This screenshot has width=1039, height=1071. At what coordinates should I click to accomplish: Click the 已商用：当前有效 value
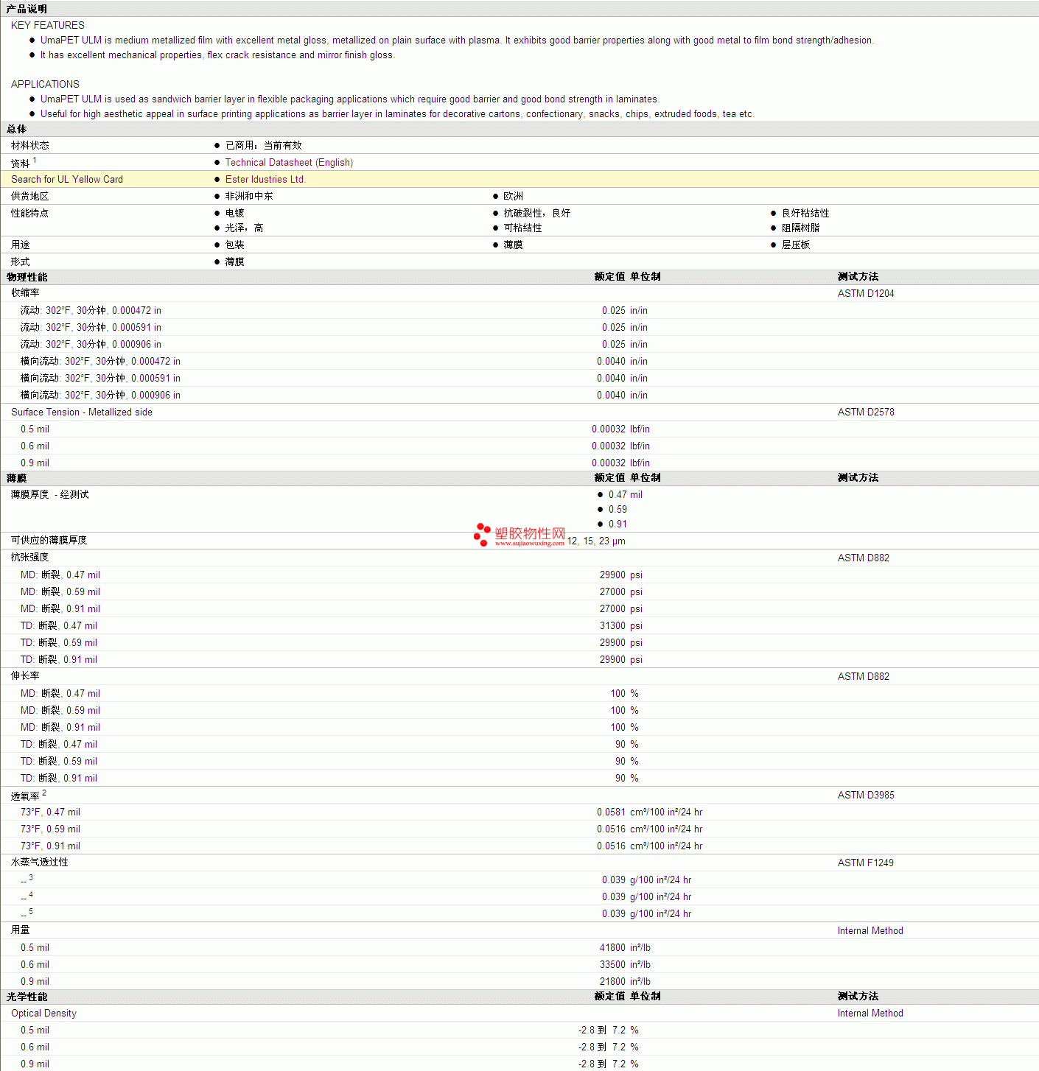(x=264, y=146)
